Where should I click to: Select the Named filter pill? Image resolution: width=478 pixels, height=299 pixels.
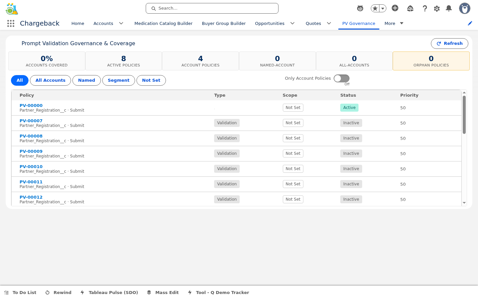[87, 80]
